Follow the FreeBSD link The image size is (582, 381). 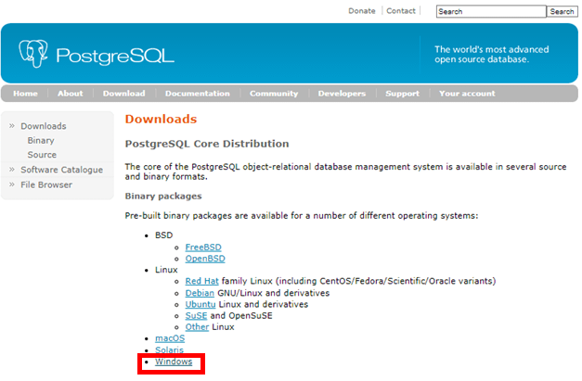click(203, 248)
